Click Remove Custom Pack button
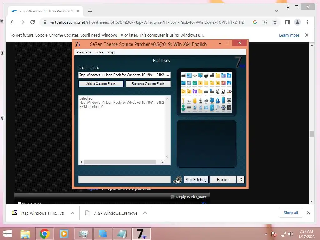The height and width of the screenshot is (240, 320). [x=148, y=84]
